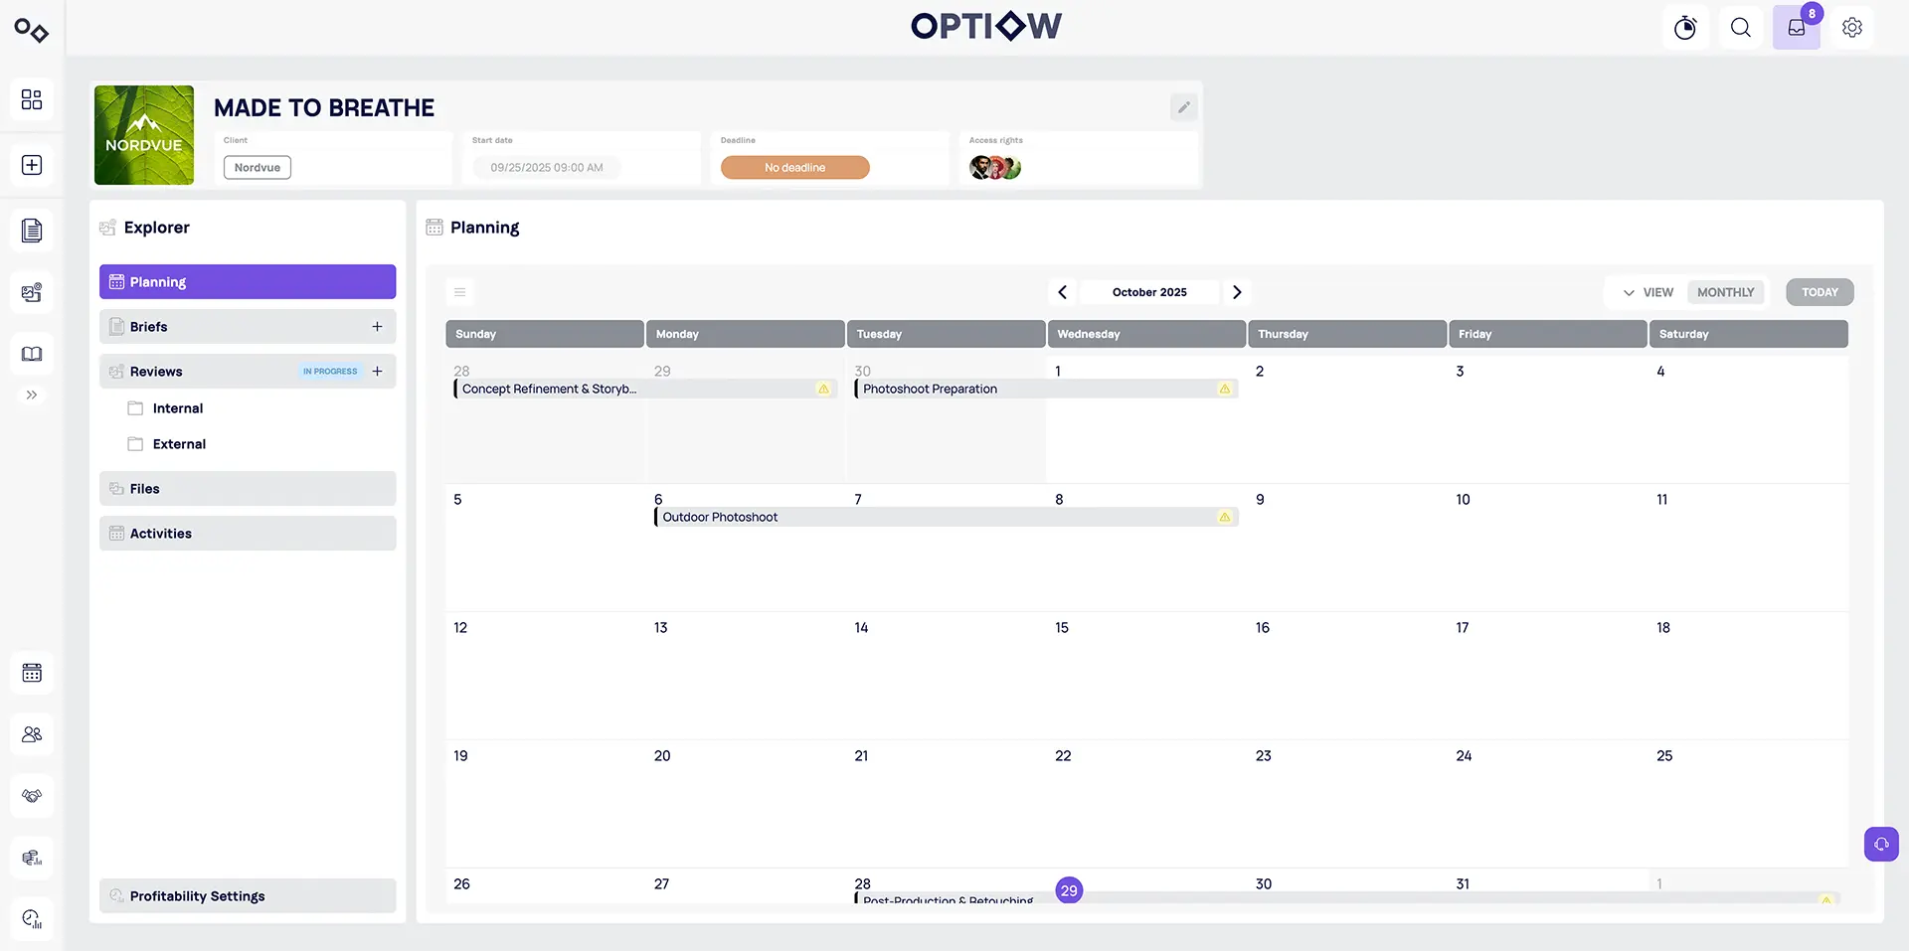Click the pencil edit project icon
This screenshot has width=1909, height=951.
click(1183, 107)
